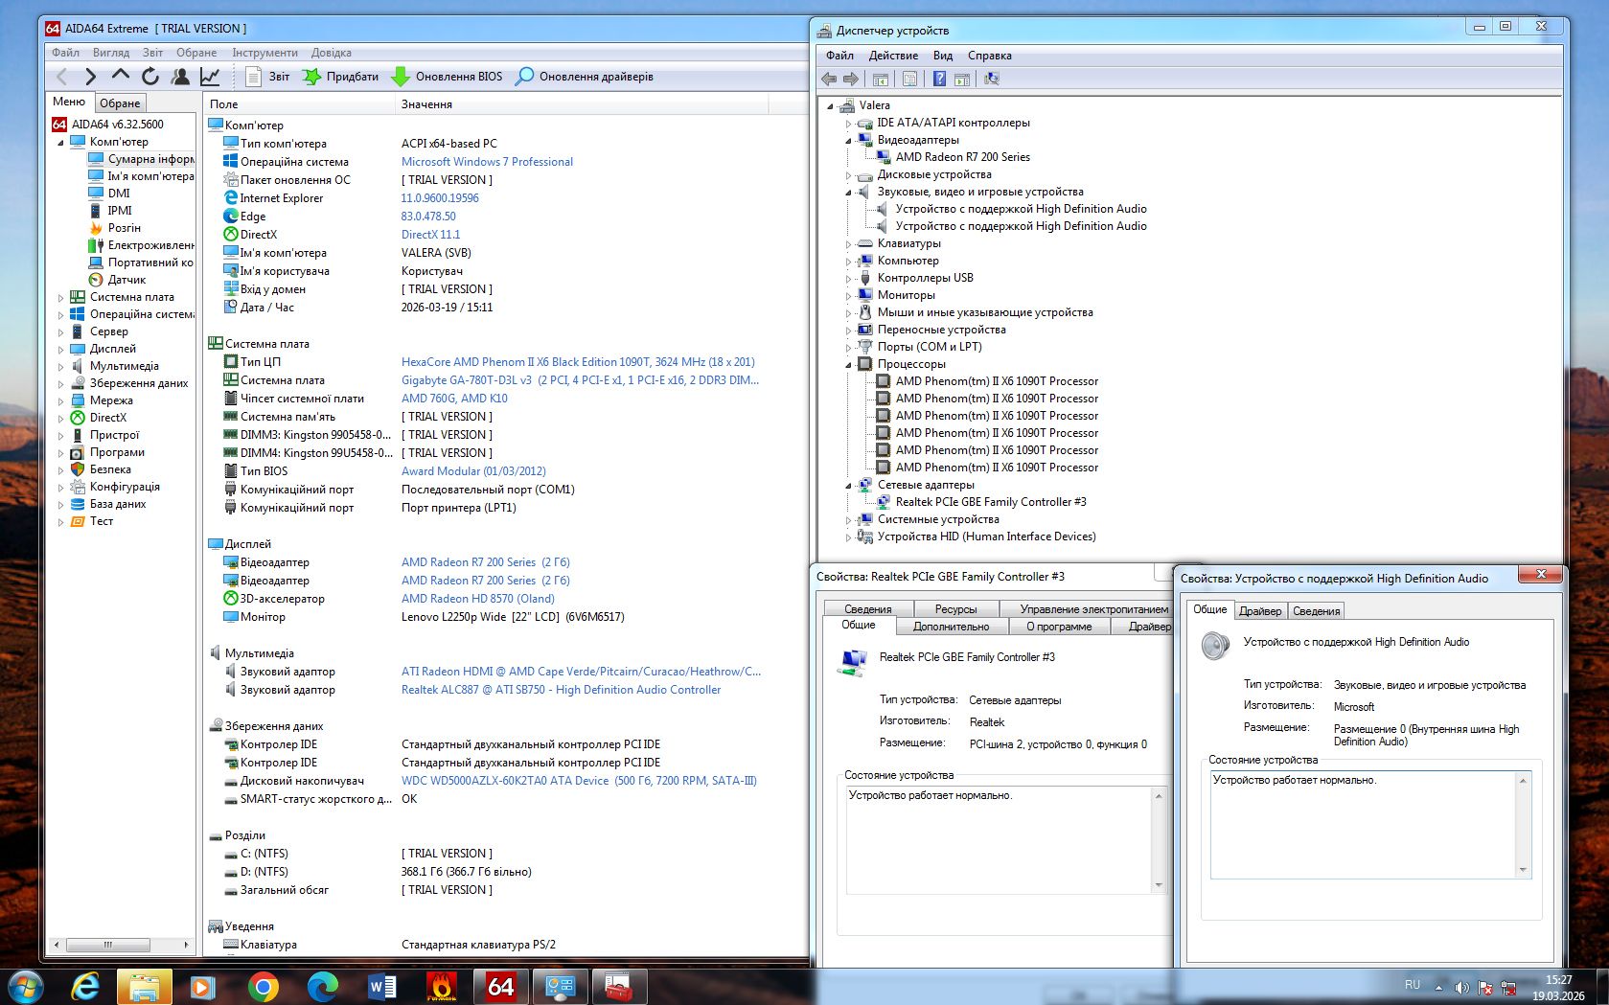Click Realtek ALC887 audio controller link

[561, 690]
